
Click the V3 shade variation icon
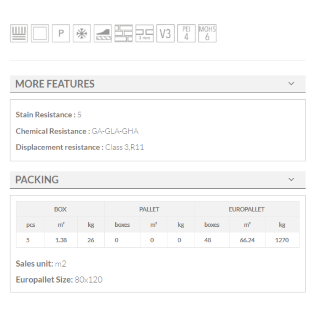click(x=165, y=34)
